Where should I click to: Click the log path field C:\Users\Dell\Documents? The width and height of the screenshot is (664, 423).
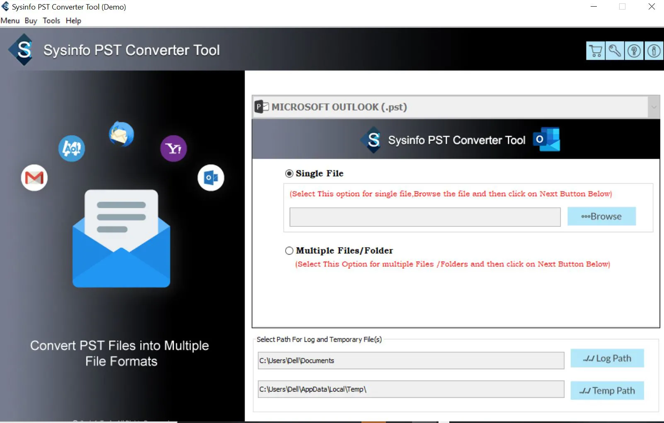click(411, 360)
